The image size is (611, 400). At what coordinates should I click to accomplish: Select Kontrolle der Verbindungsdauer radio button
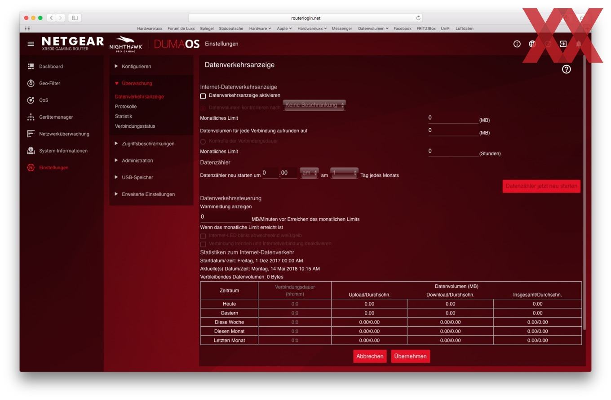coord(203,141)
